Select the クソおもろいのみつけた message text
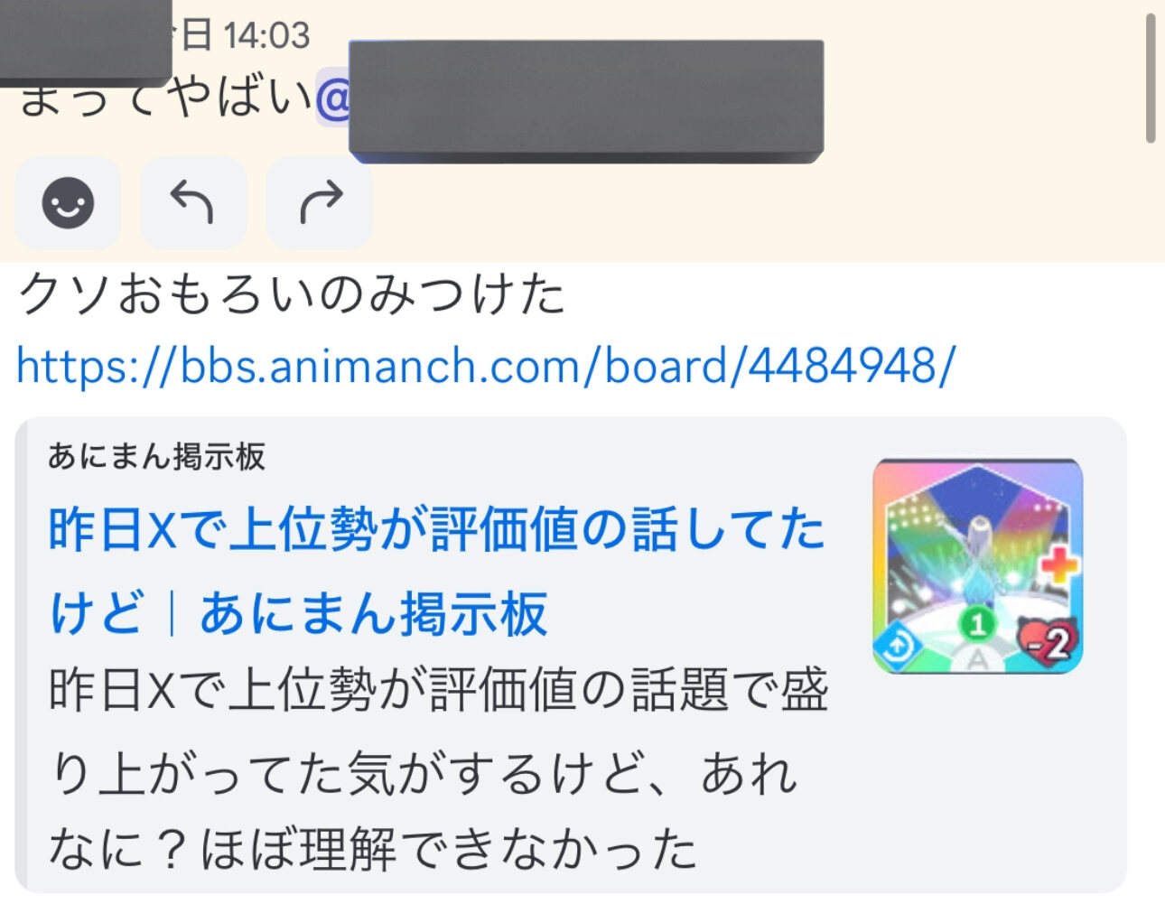 click(292, 294)
